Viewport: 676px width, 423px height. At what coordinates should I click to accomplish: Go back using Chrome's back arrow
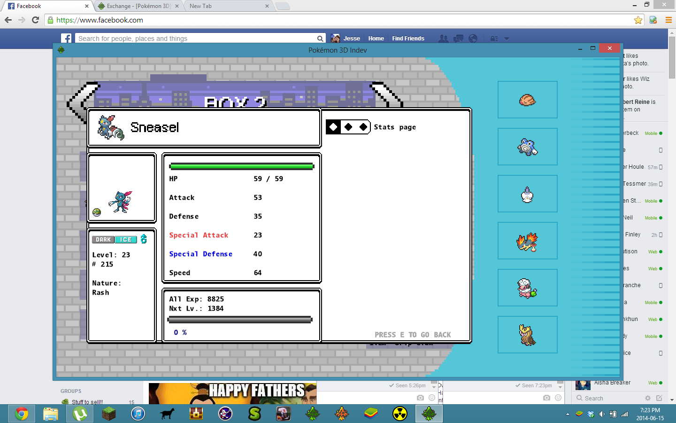pyautogui.click(x=8, y=20)
